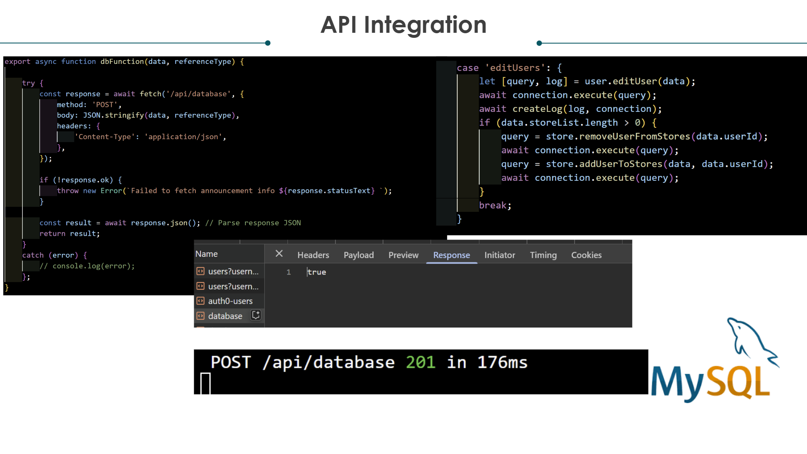Click the AI assistance icon beside database
Screen dimensions: 807x454
[x=256, y=315]
